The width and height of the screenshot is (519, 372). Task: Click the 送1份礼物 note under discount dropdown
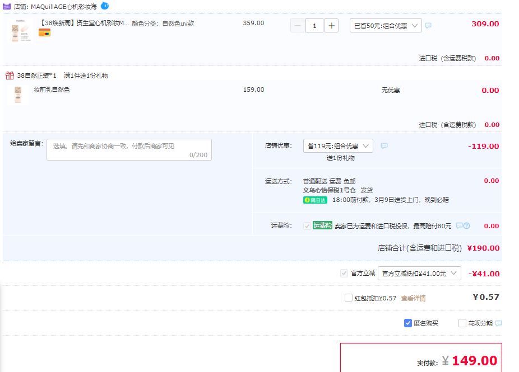click(x=341, y=158)
